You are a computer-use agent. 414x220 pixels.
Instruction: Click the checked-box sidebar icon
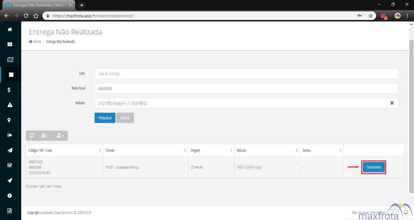tap(10, 165)
